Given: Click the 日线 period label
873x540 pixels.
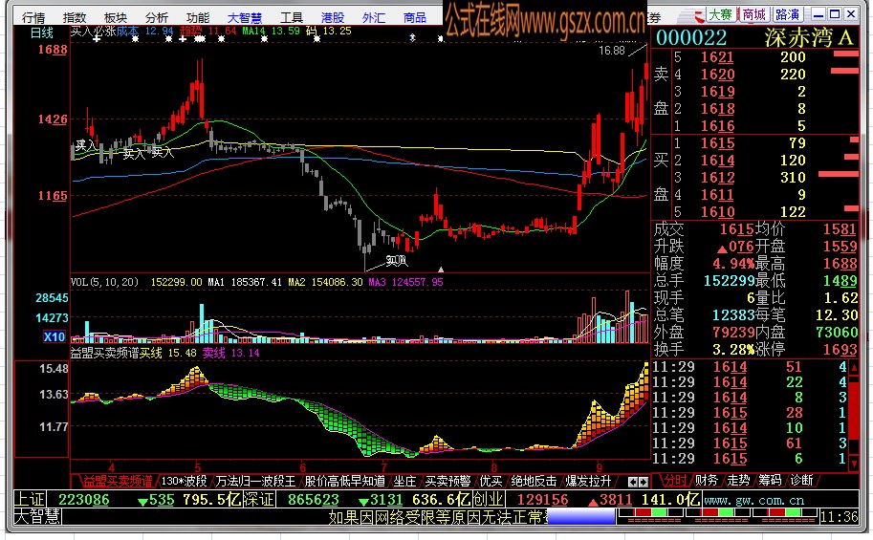Looking at the screenshot, I should point(42,32).
